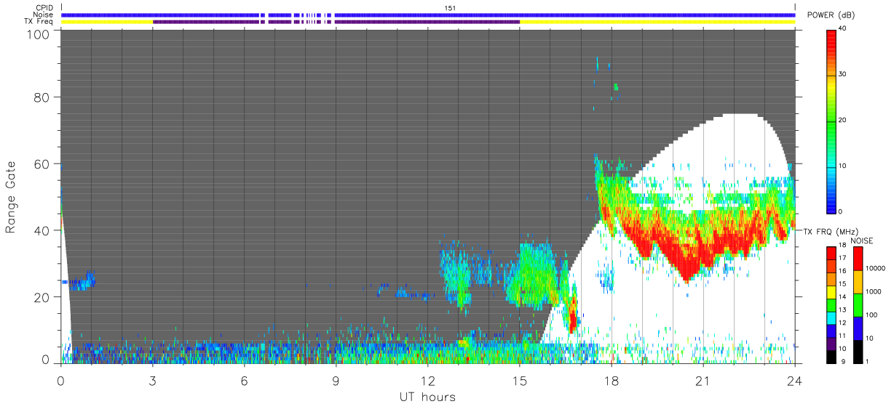Click the 40 label on POWER colorbar

click(x=842, y=28)
